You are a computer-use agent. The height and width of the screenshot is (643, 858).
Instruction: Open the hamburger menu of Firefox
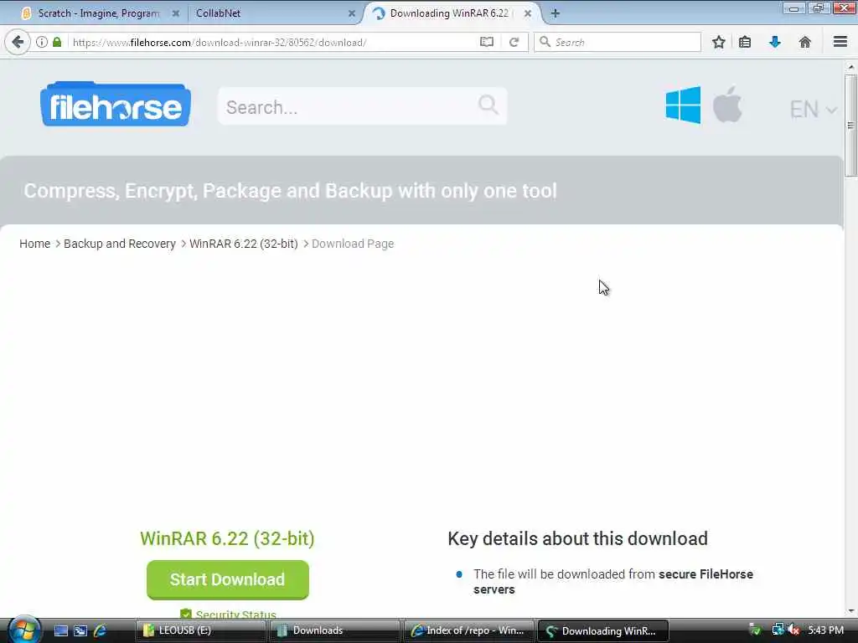pos(840,42)
